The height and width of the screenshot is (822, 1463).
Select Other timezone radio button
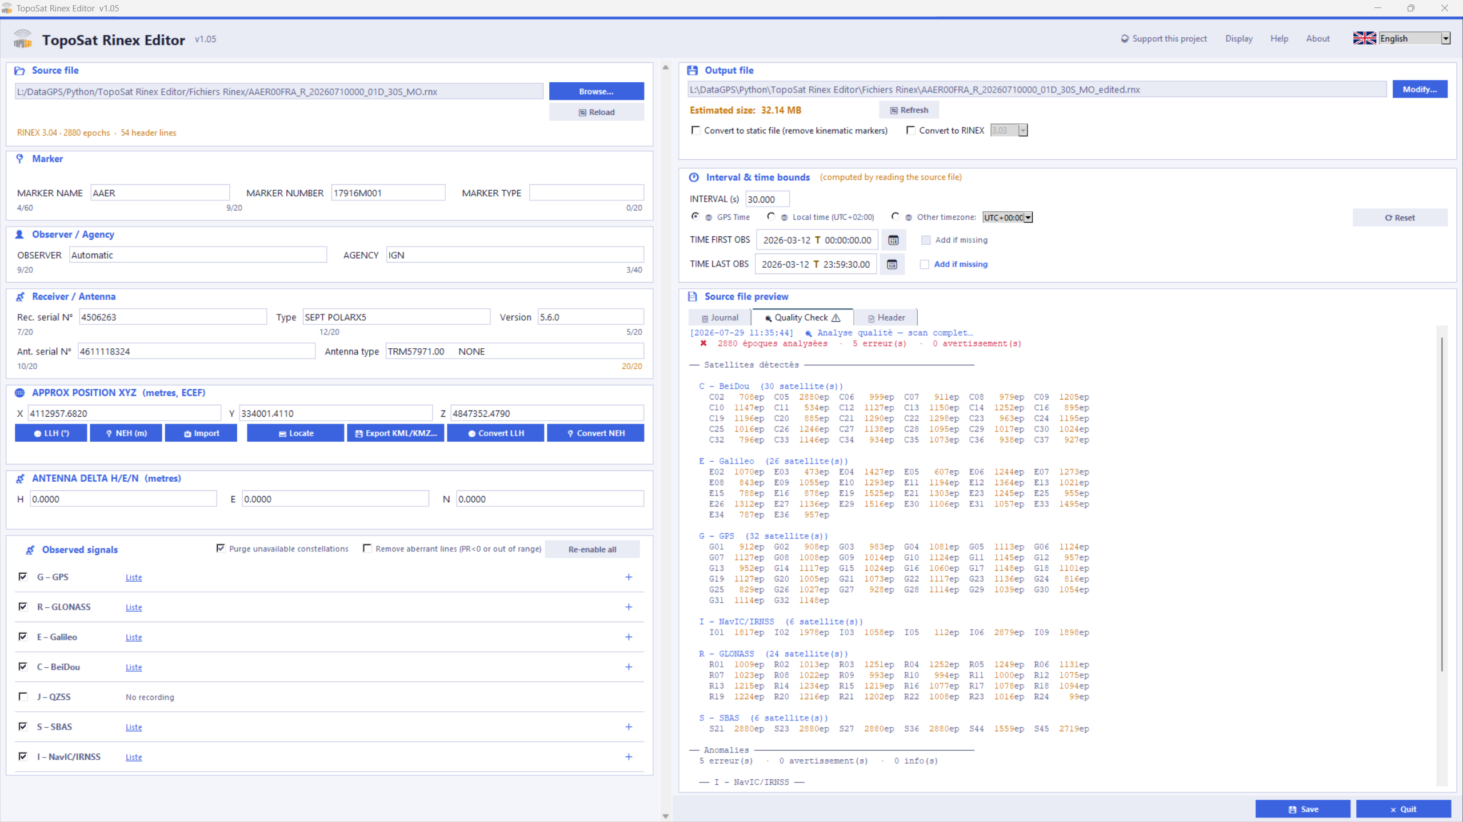click(x=895, y=216)
